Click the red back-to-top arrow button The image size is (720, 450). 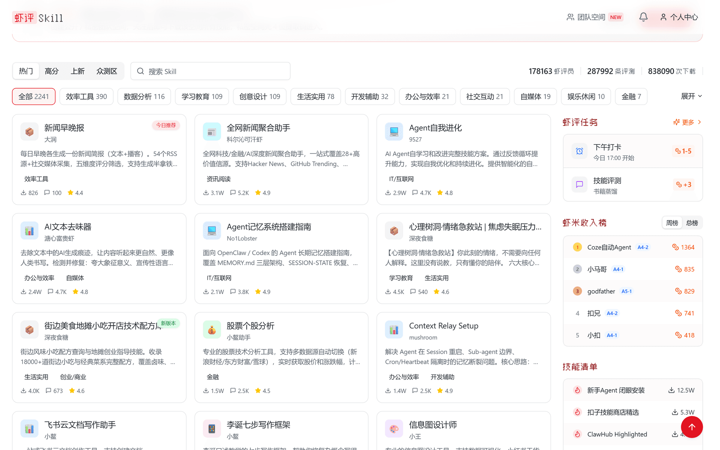pos(692,427)
